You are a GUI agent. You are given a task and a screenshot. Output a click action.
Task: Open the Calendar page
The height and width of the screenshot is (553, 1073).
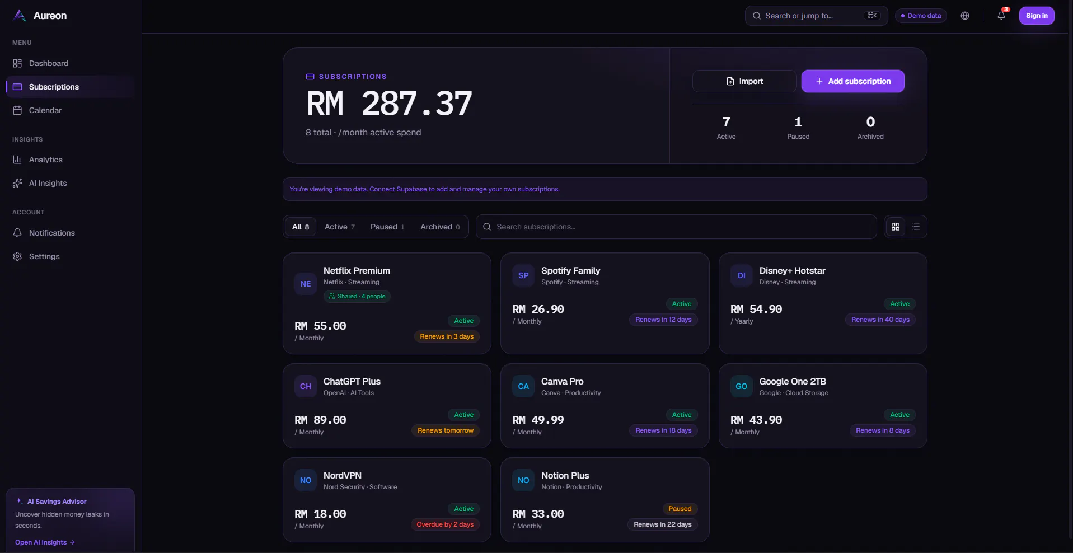(71, 110)
